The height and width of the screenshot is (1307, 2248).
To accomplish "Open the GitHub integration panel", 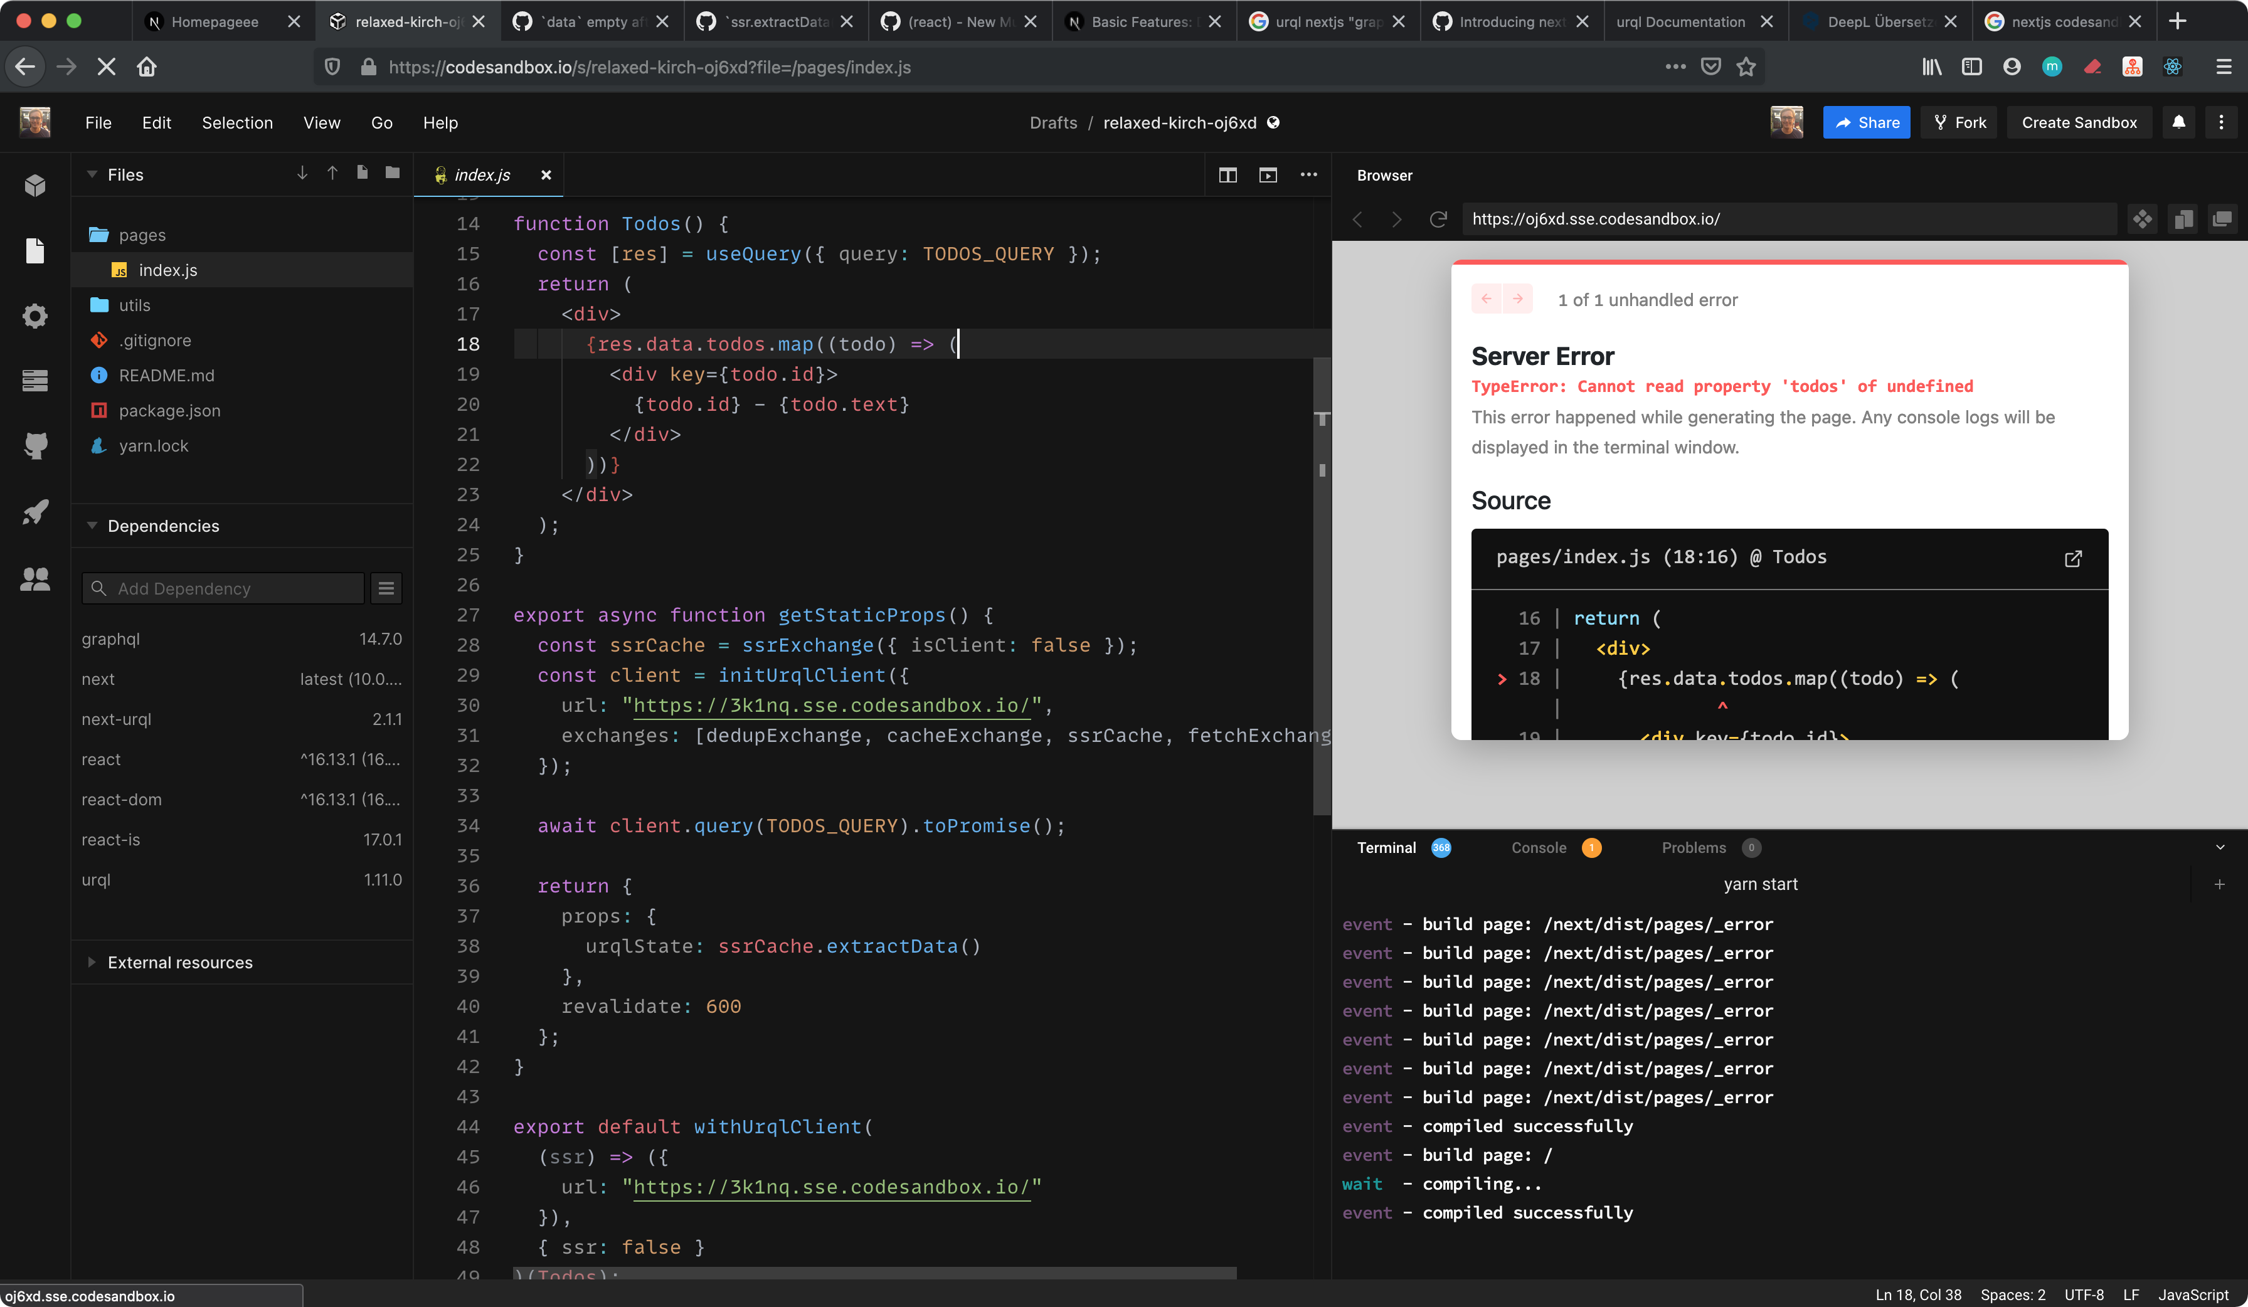I will tap(36, 446).
